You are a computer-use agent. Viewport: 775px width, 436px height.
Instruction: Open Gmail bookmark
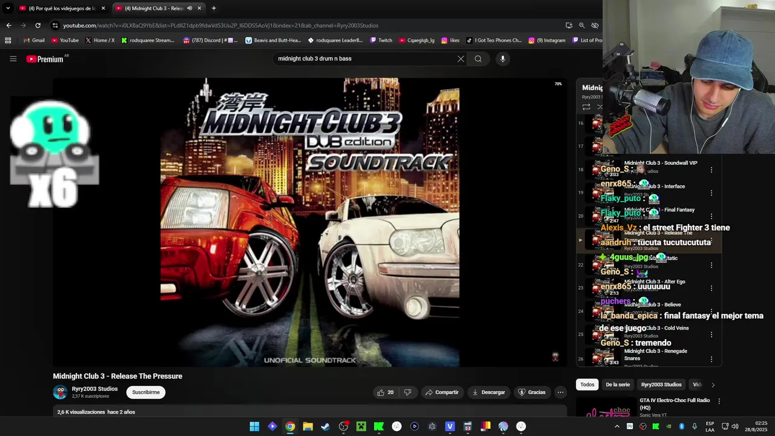(x=34, y=41)
